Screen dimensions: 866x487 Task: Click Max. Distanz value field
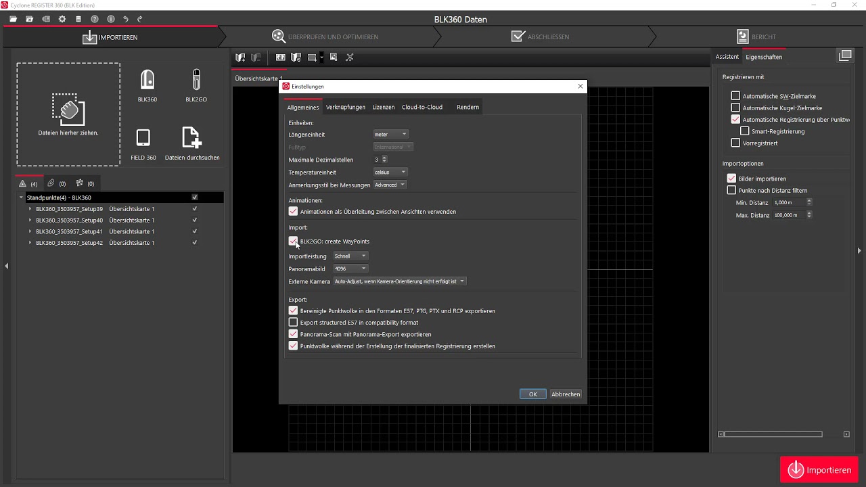click(x=789, y=215)
